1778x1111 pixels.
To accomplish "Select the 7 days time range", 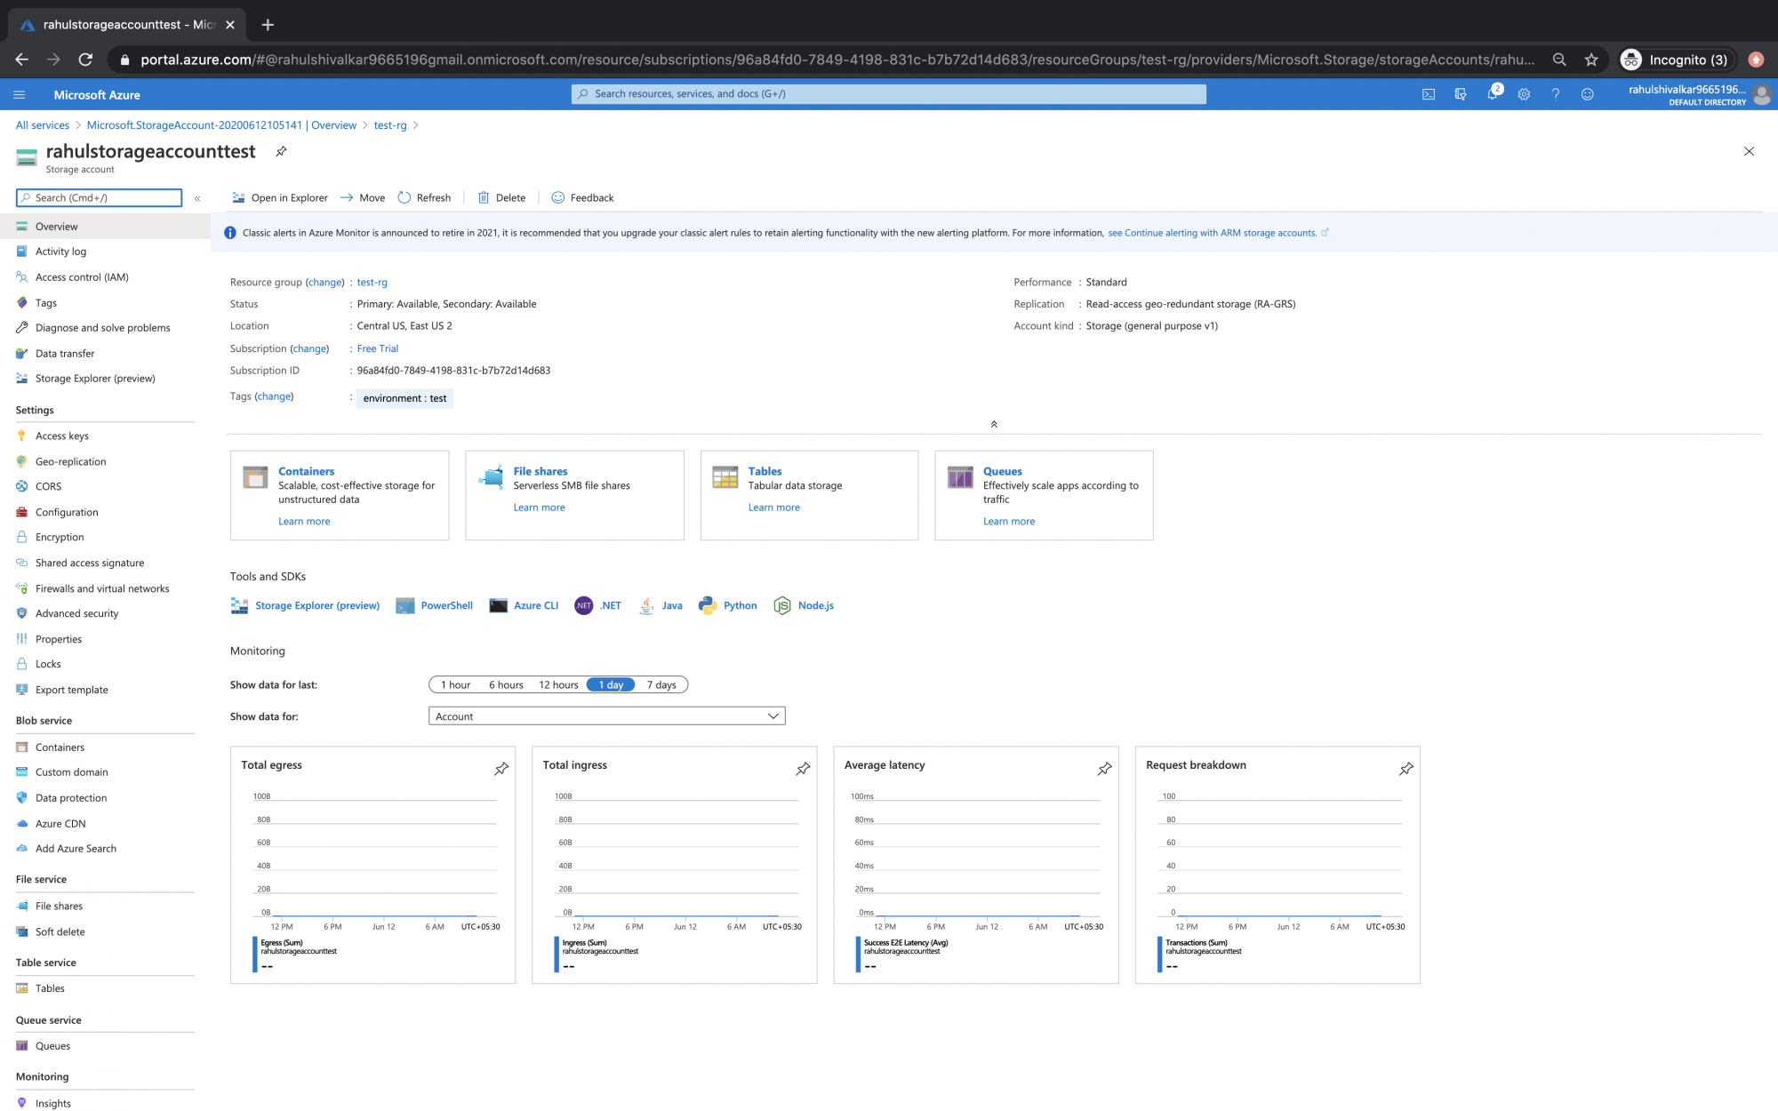I will click(x=661, y=684).
